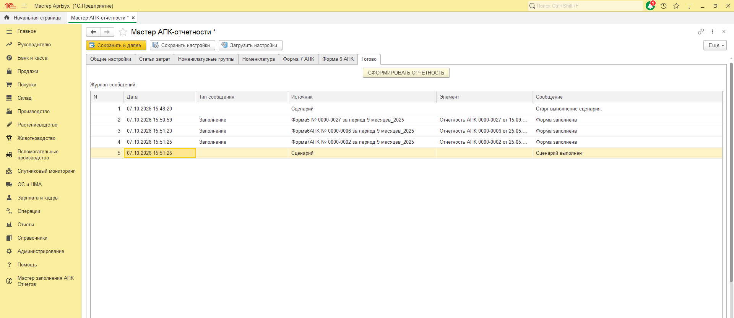Open the Банк и касса section
This screenshot has width=734, height=318.
click(41, 58)
